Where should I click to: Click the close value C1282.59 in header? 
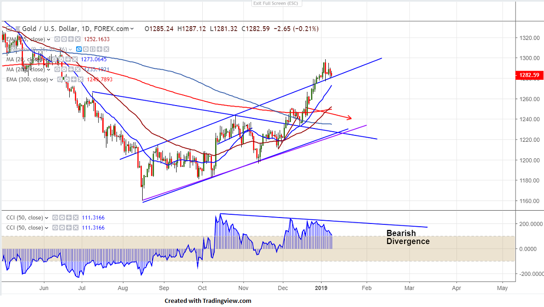point(255,29)
